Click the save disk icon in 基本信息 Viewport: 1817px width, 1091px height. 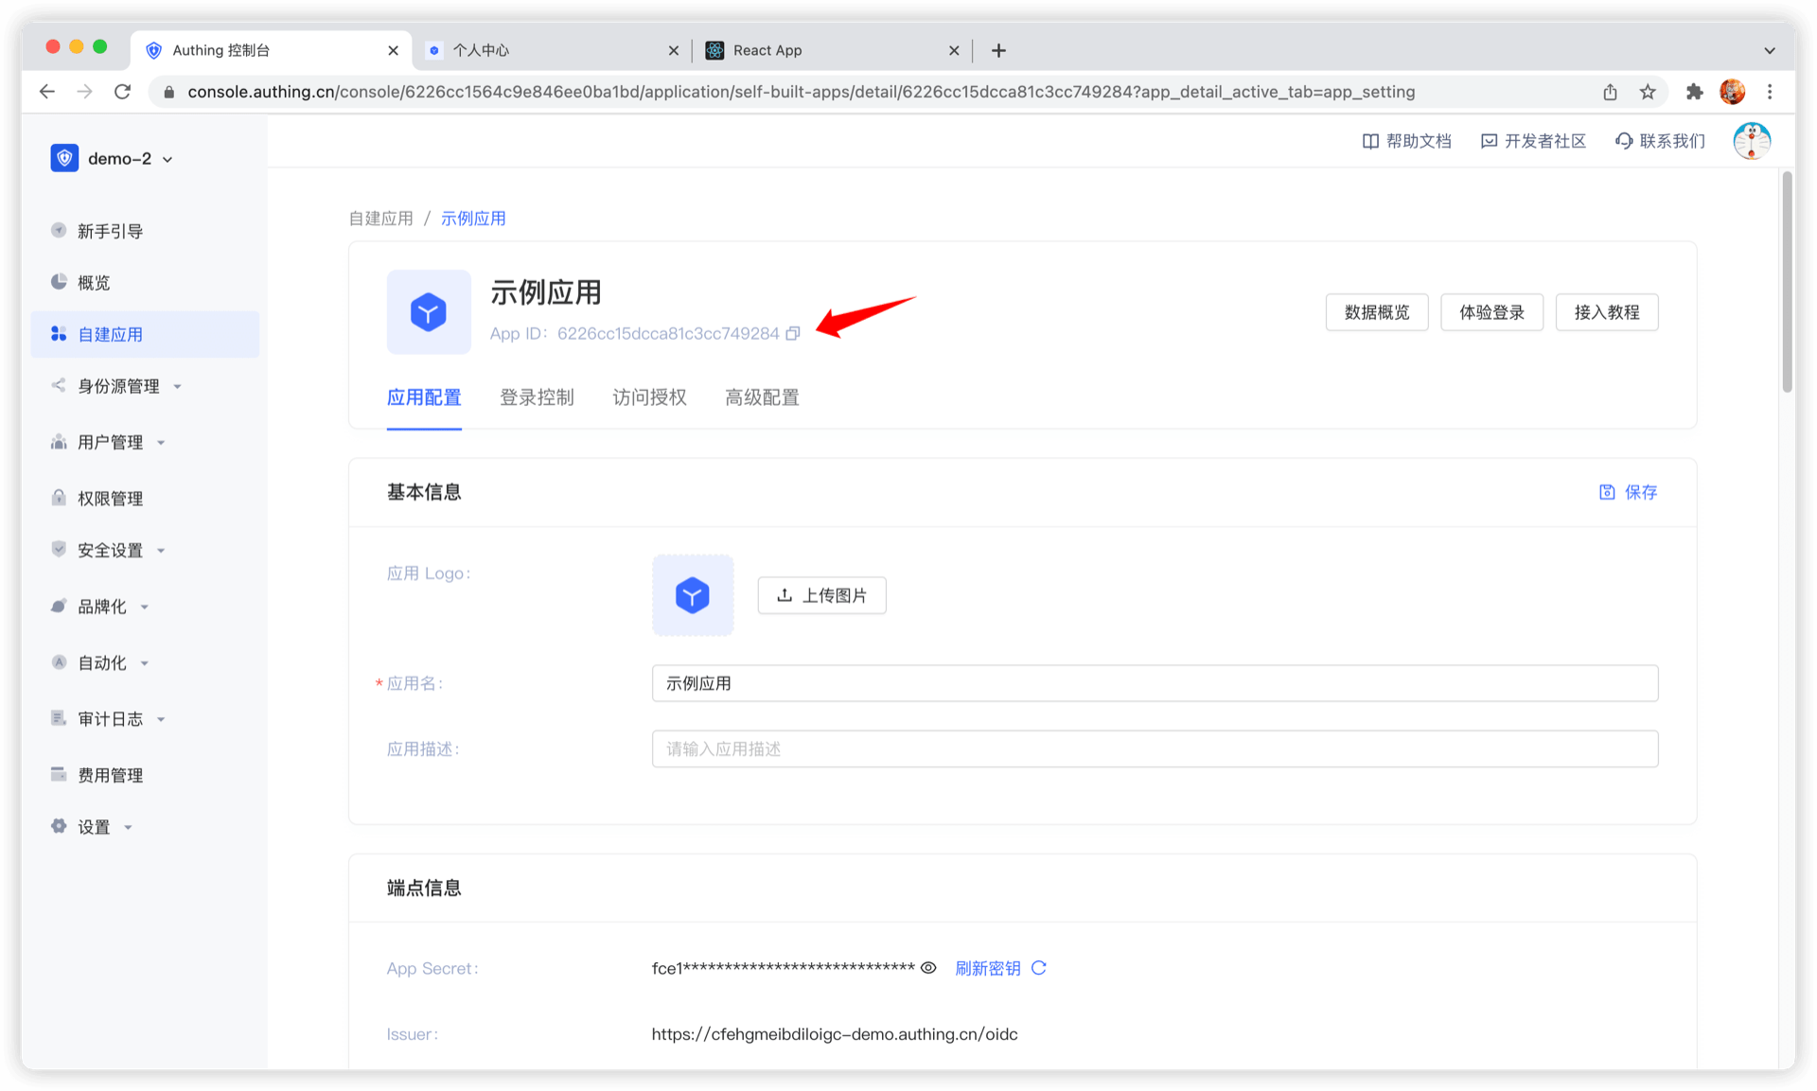[x=1607, y=492]
